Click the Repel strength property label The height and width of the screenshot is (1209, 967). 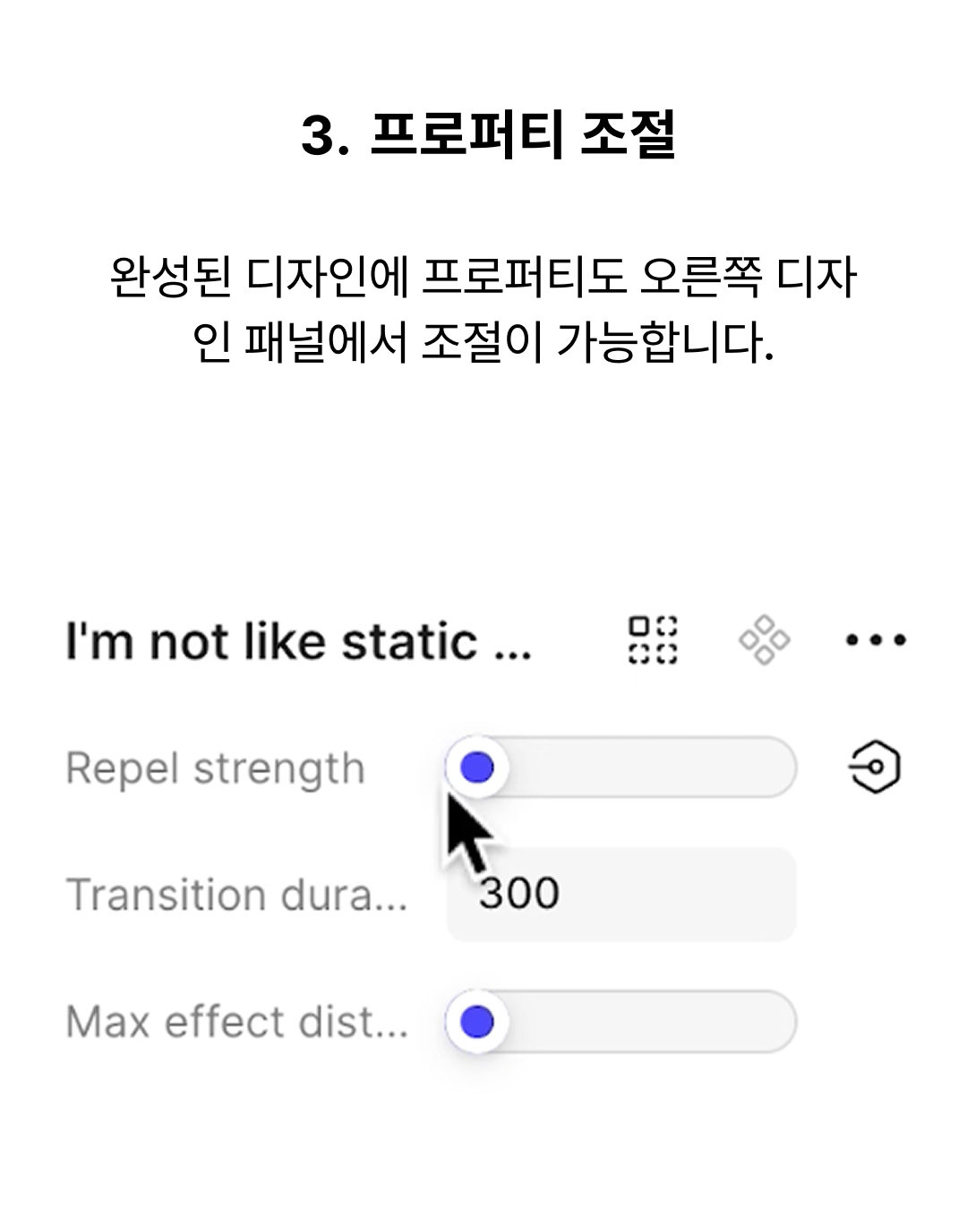pos(216,769)
